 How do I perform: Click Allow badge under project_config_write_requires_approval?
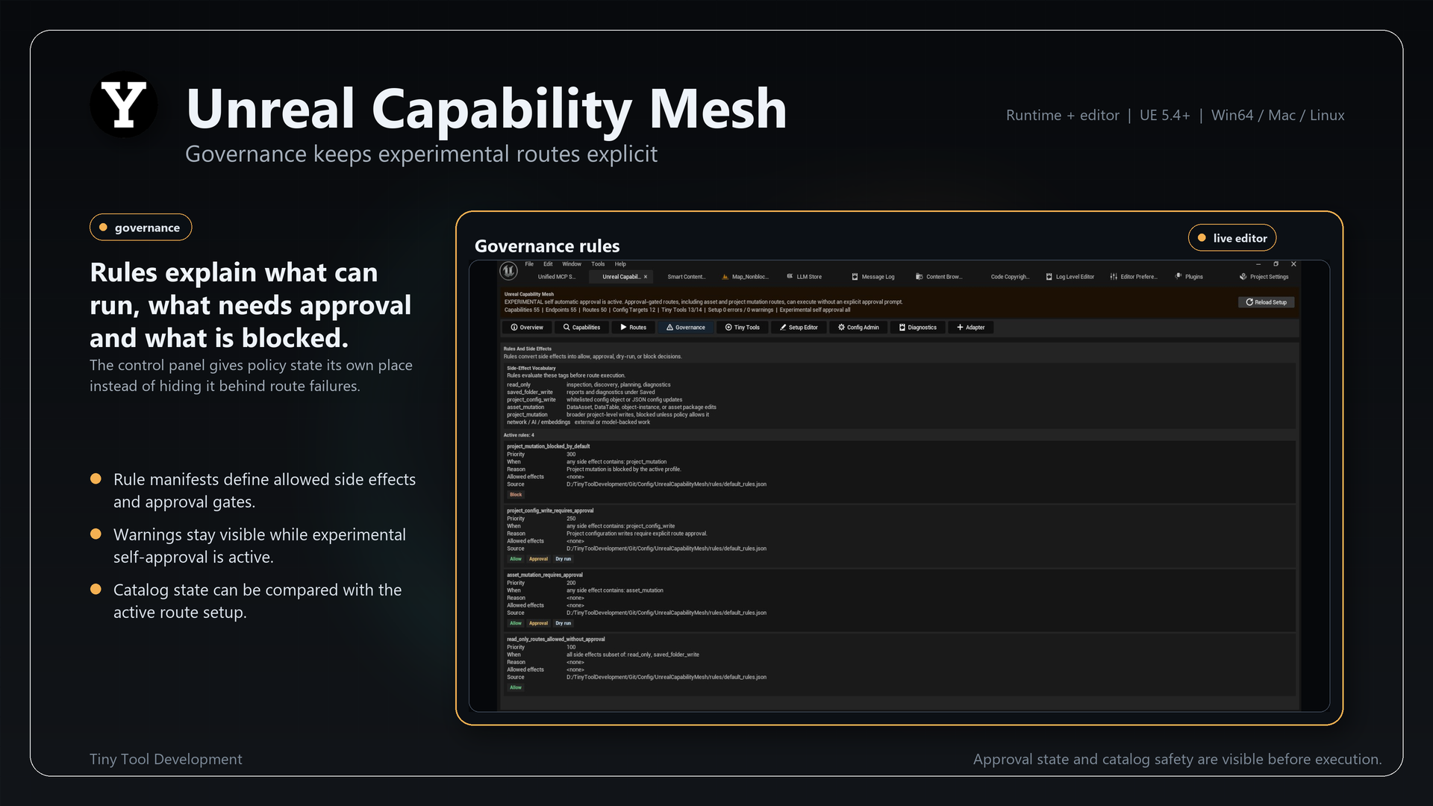[x=516, y=559]
